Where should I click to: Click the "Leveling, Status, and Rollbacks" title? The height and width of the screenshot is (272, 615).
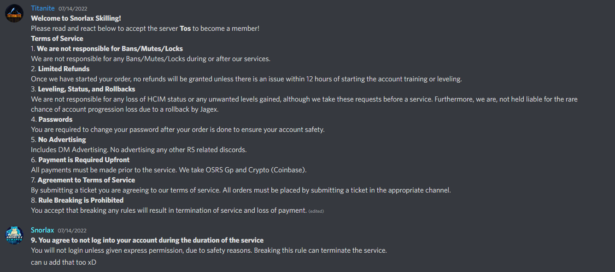(x=87, y=89)
